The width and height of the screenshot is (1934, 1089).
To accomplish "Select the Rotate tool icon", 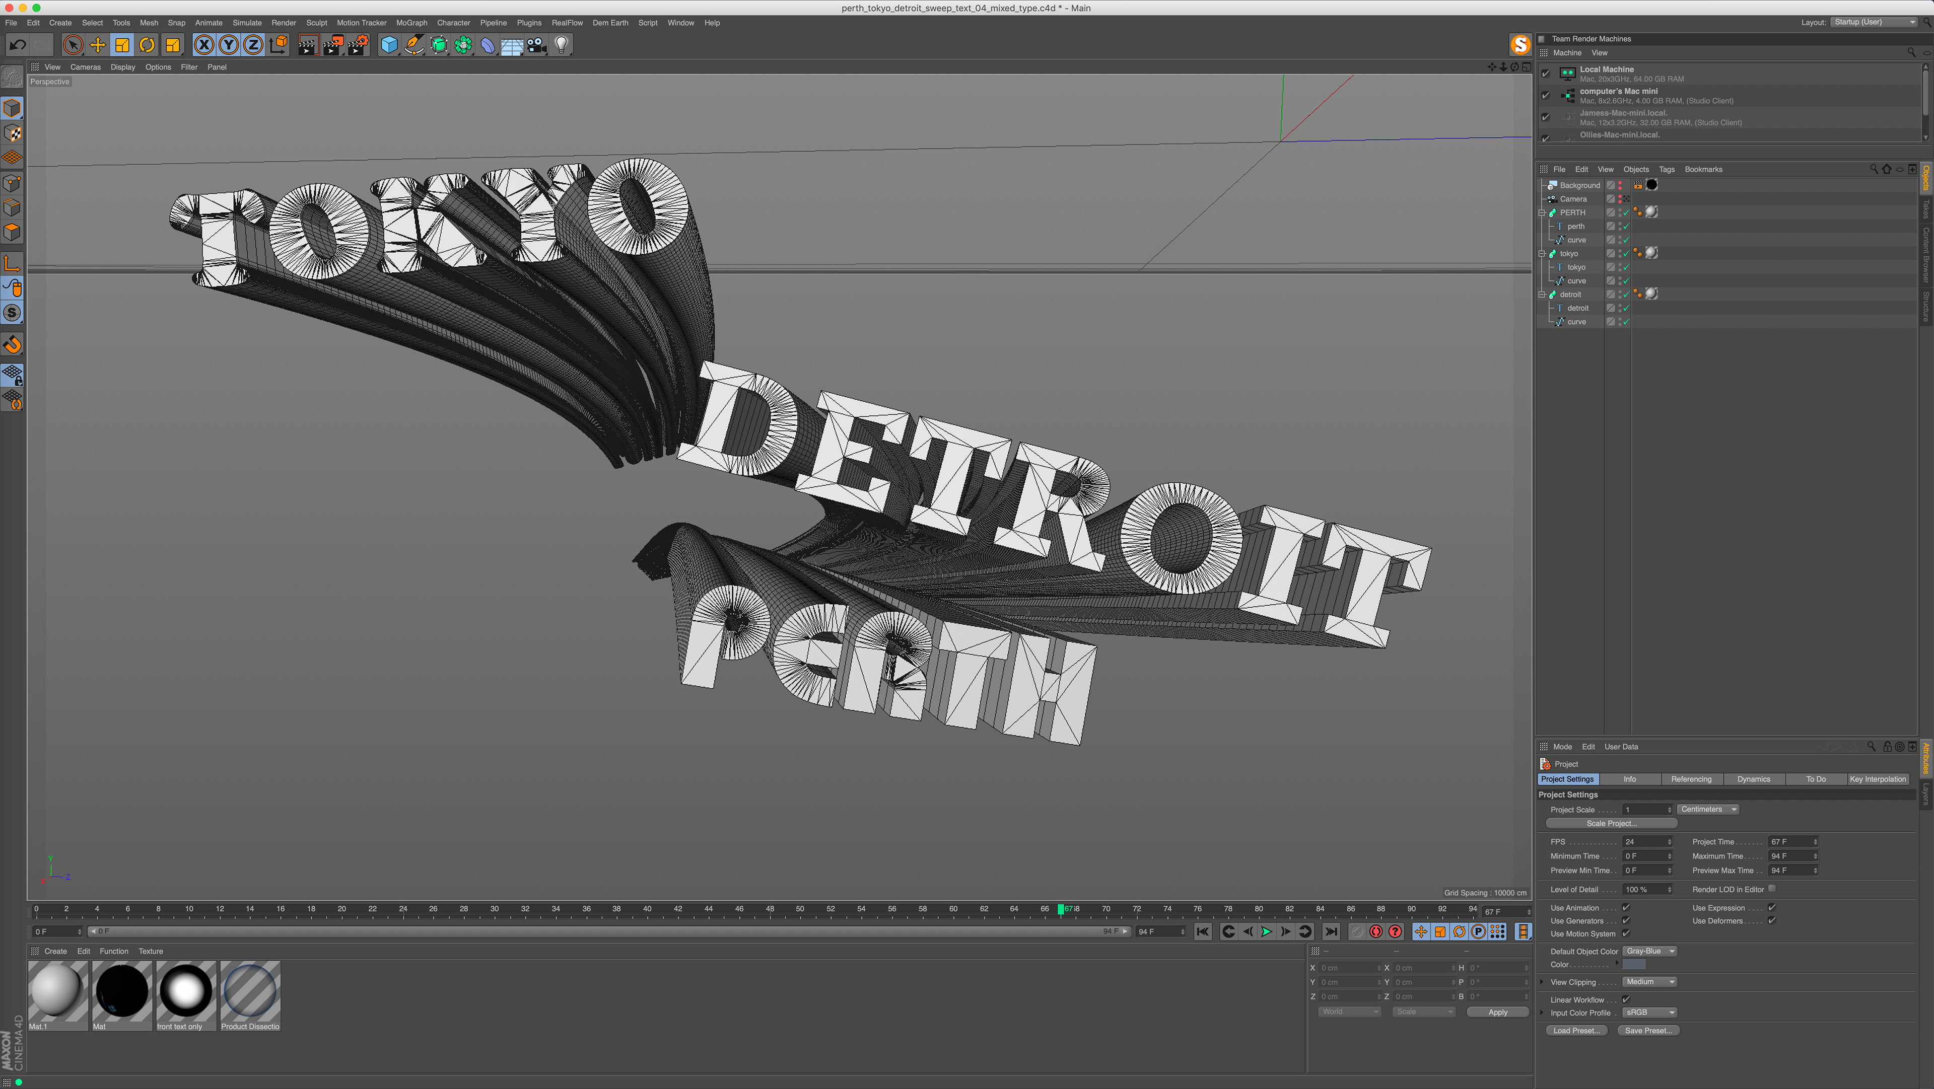I will pos(147,46).
